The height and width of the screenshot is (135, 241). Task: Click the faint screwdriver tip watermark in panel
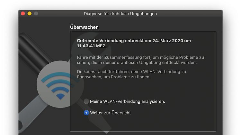(98, 121)
